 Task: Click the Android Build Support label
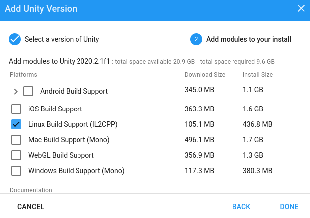[x=74, y=91]
